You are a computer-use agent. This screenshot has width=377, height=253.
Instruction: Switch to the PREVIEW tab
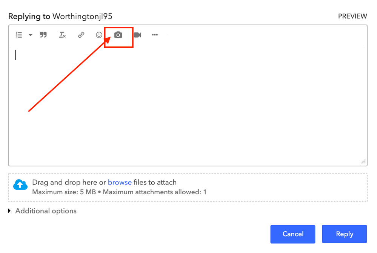click(x=352, y=16)
